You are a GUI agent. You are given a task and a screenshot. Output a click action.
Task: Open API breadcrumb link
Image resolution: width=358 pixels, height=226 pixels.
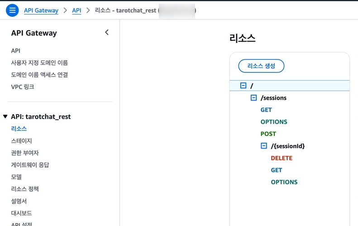tap(77, 10)
